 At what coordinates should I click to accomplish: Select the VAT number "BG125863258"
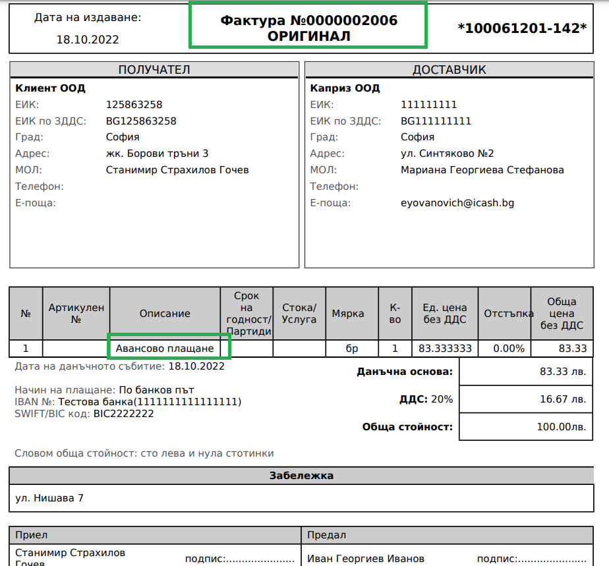[x=141, y=121]
